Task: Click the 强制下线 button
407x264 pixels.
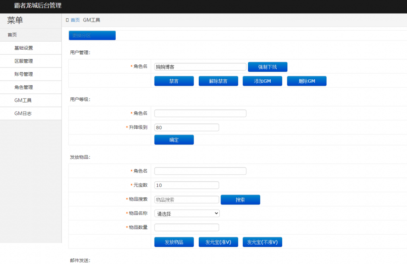Action: point(267,67)
